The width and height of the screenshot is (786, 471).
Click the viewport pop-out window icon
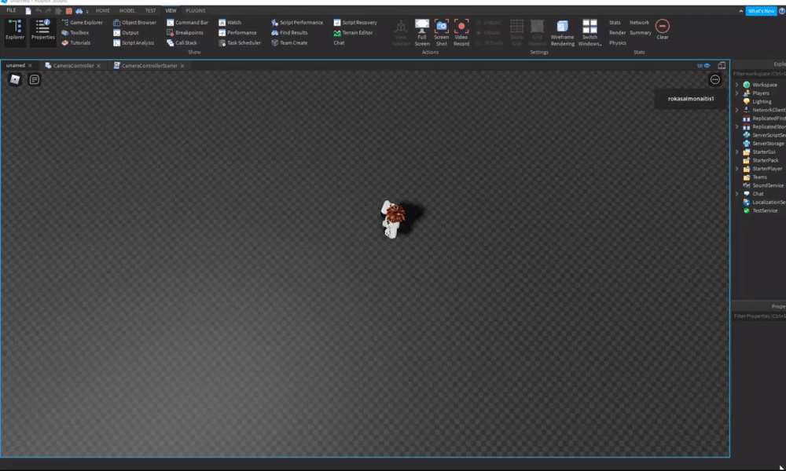tap(722, 66)
